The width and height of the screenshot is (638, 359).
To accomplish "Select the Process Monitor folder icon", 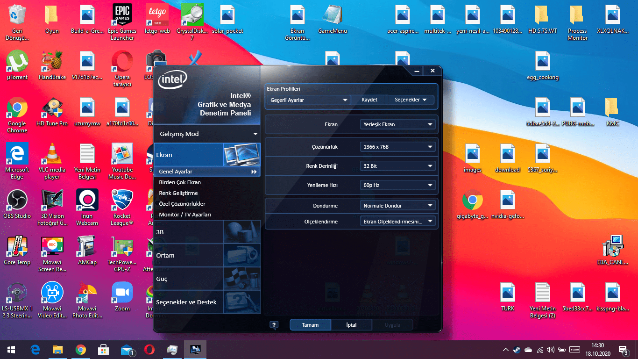I will (x=578, y=22).
